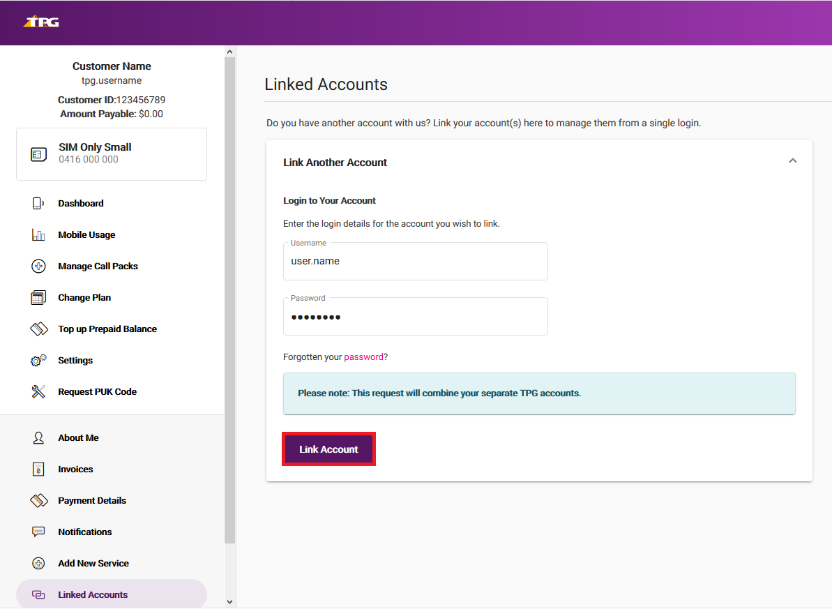Select the Dashboard icon in the sidebar
The width and height of the screenshot is (832, 616).
pyautogui.click(x=40, y=203)
